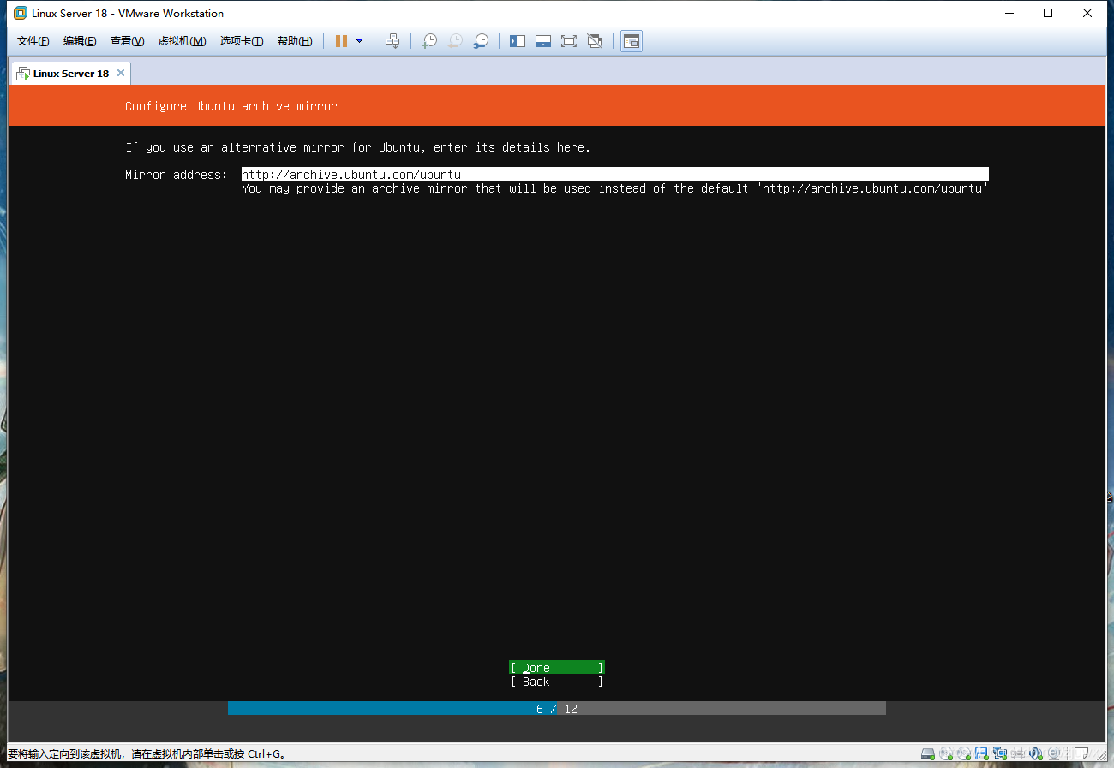The image size is (1114, 768).
Task: Click the revert to snapshot toolbar icon
Action: coord(455,41)
